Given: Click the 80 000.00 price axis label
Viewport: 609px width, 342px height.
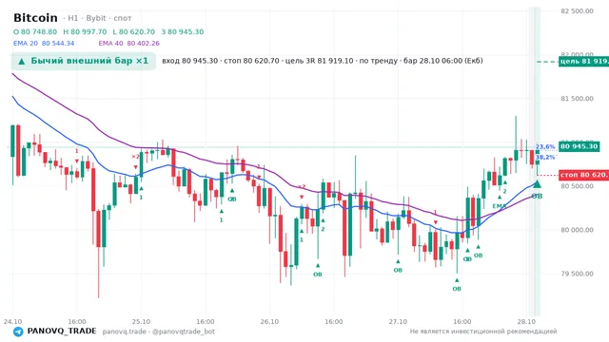Looking at the screenshot, I should [x=577, y=230].
